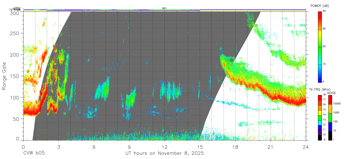Click the 16 MHz label on TX FRQ legend
The image size is (344, 159).
324,104
